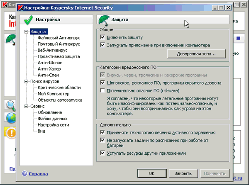
Task: Open Анти-Спам settings
Action: (x=48, y=75)
